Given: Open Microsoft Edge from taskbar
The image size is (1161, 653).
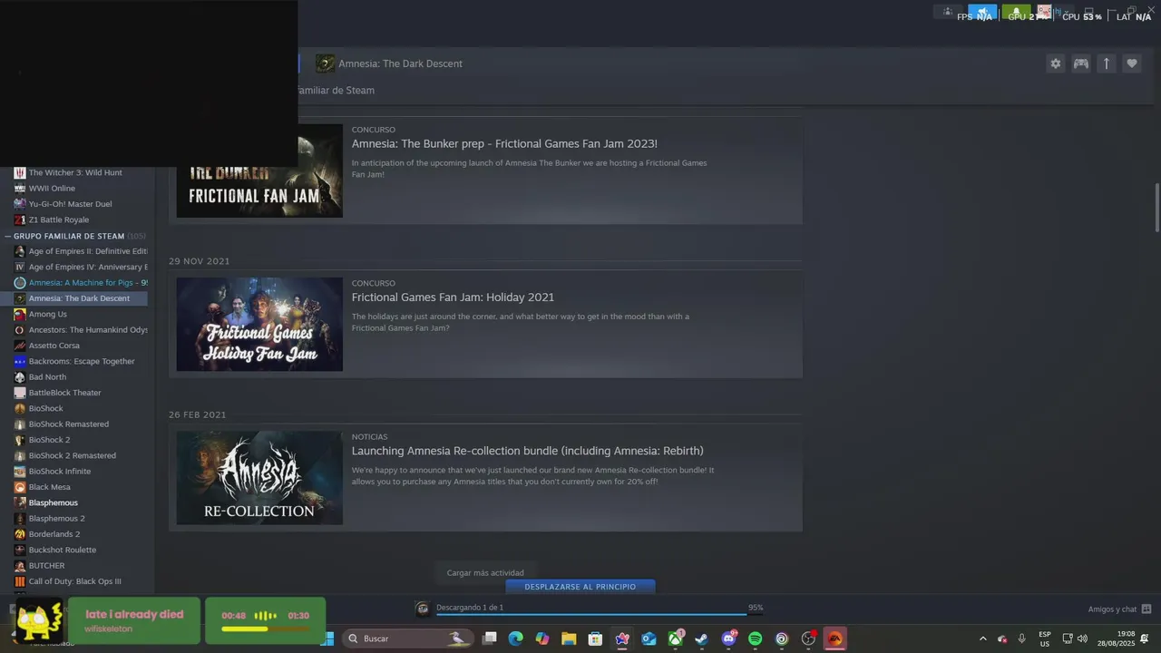Looking at the screenshot, I should (515, 638).
